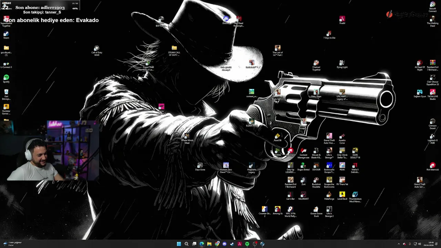Open the Thunderstore Mod Manager shortcut
Viewport: 441px width, 248px height.
click(355, 197)
